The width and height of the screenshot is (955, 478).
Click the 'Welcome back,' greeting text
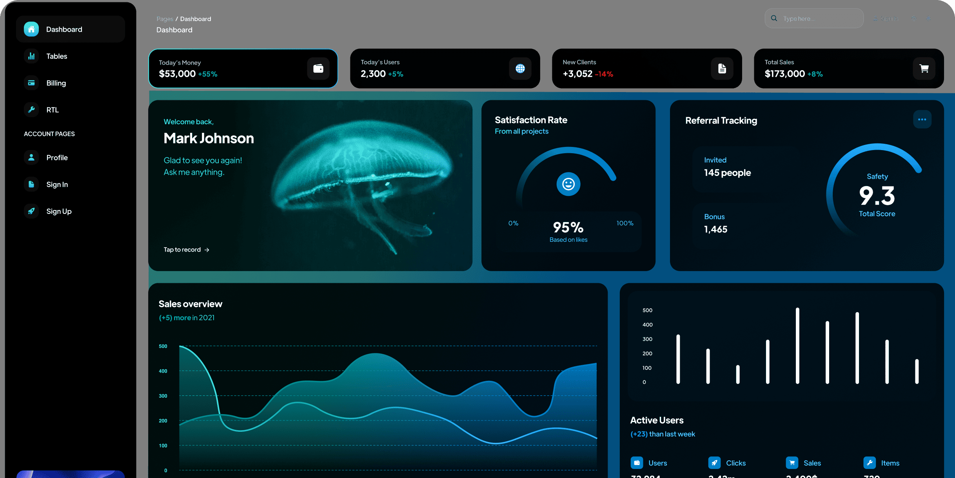(189, 122)
